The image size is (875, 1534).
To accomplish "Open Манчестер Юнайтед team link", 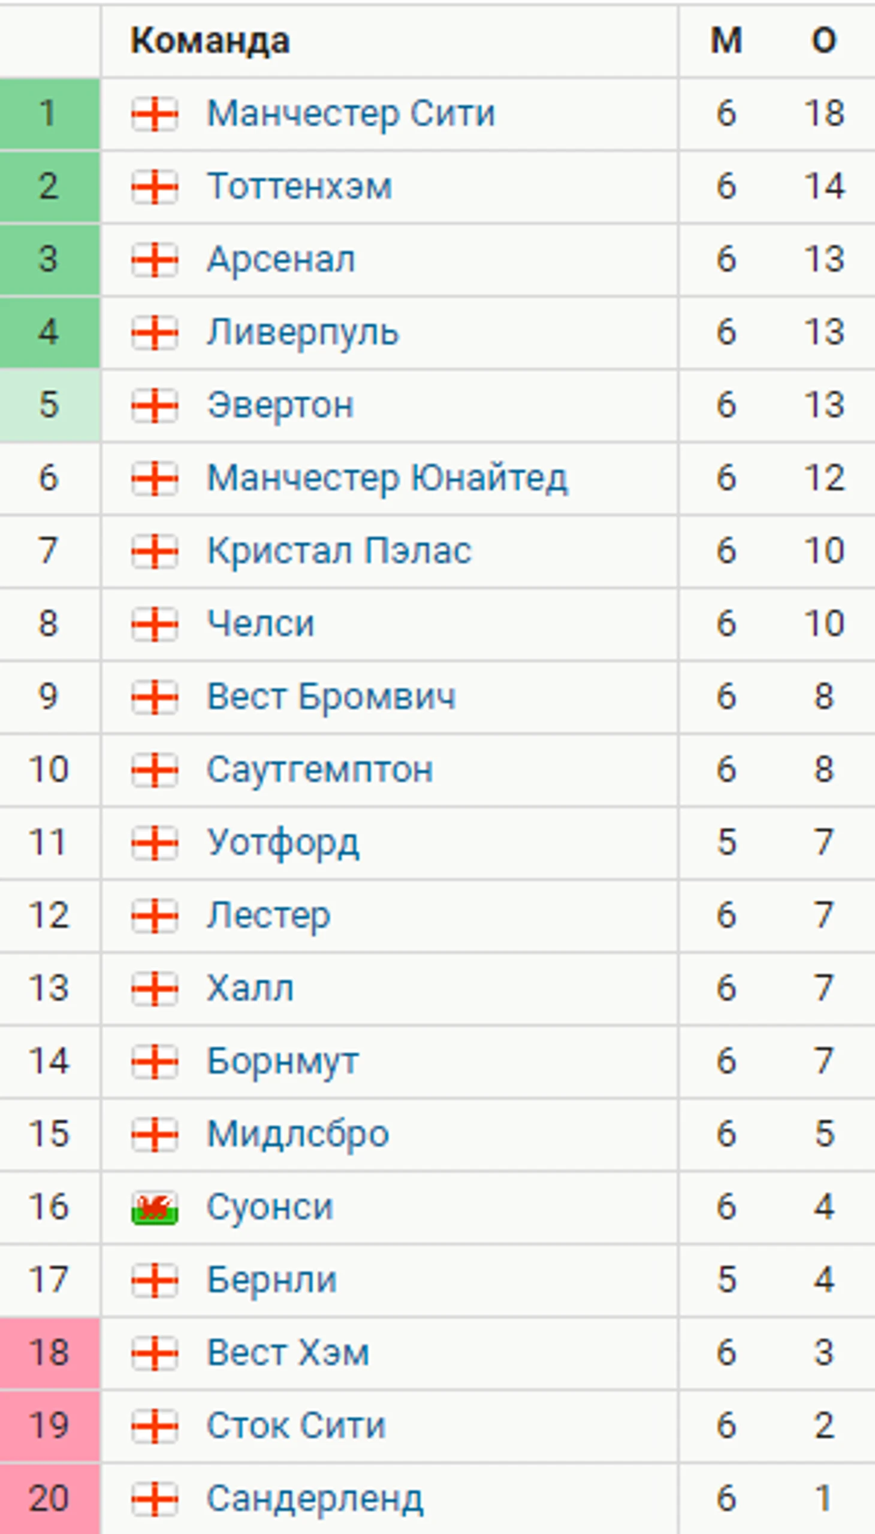I will click(x=387, y=478).
